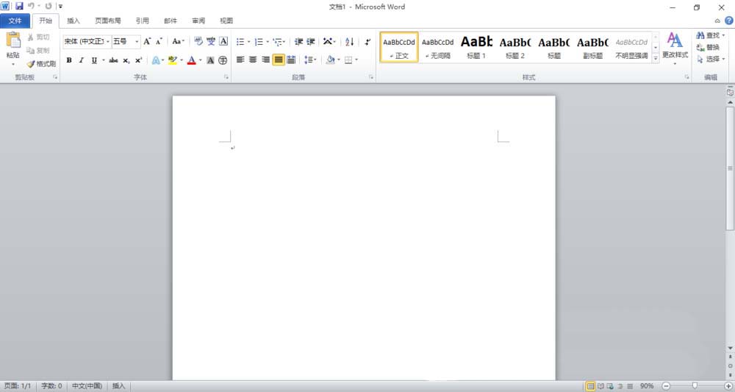Toggle Bold formatting
Screen dimensions: 735x392
point(69,60)
